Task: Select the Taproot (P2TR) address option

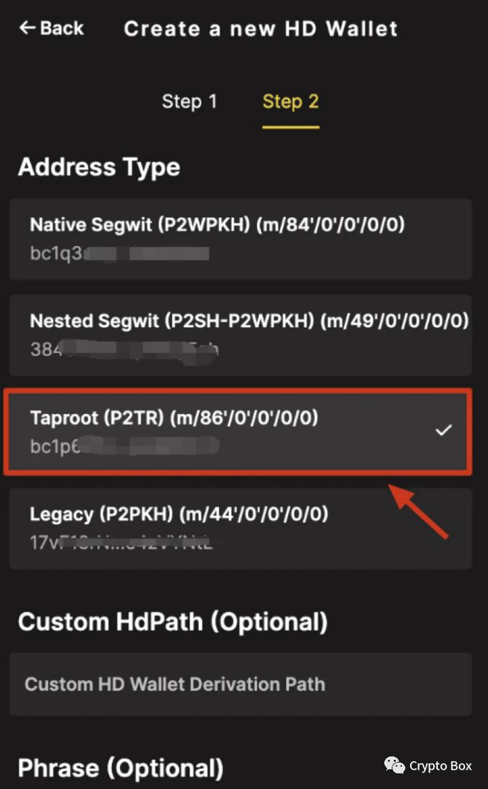Action: (238, 432)
